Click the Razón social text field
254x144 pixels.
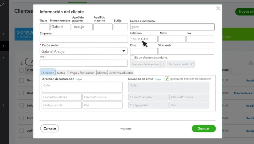(x=80, y=51)
